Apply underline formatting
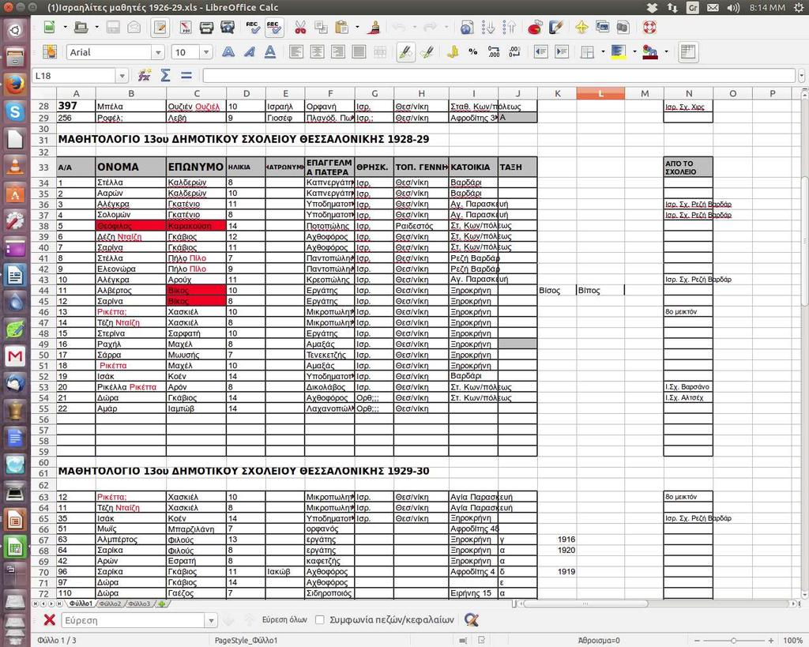 click(270, 51)
